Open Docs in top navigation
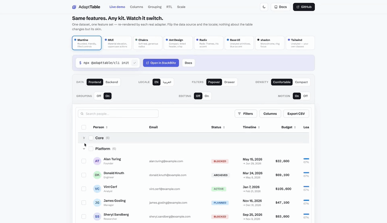 pos(281,7)
